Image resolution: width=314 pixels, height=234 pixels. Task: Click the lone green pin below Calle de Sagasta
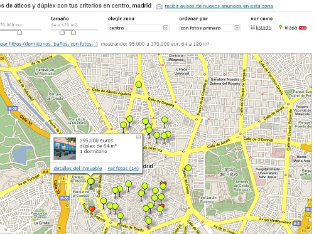(x=165, y=120)
